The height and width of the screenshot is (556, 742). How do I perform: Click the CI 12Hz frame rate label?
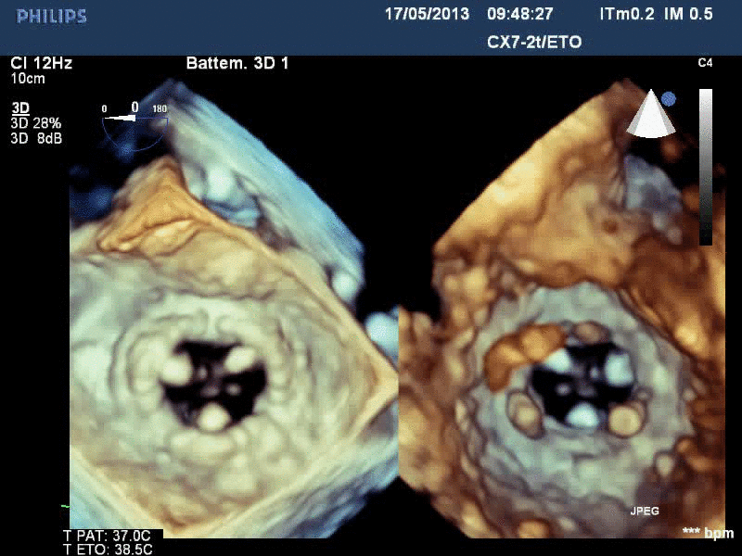(41, 63)
